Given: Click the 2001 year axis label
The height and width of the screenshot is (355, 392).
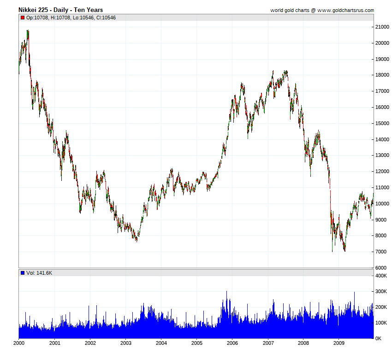Looking at the screenshot, I should coord(55,343).
